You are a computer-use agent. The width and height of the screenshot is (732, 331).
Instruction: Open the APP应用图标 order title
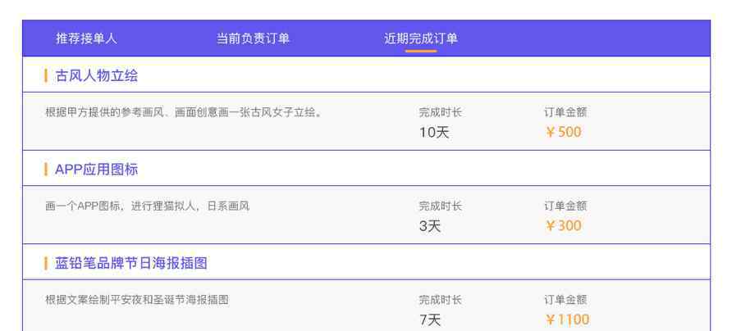click(x=96, y=170)
